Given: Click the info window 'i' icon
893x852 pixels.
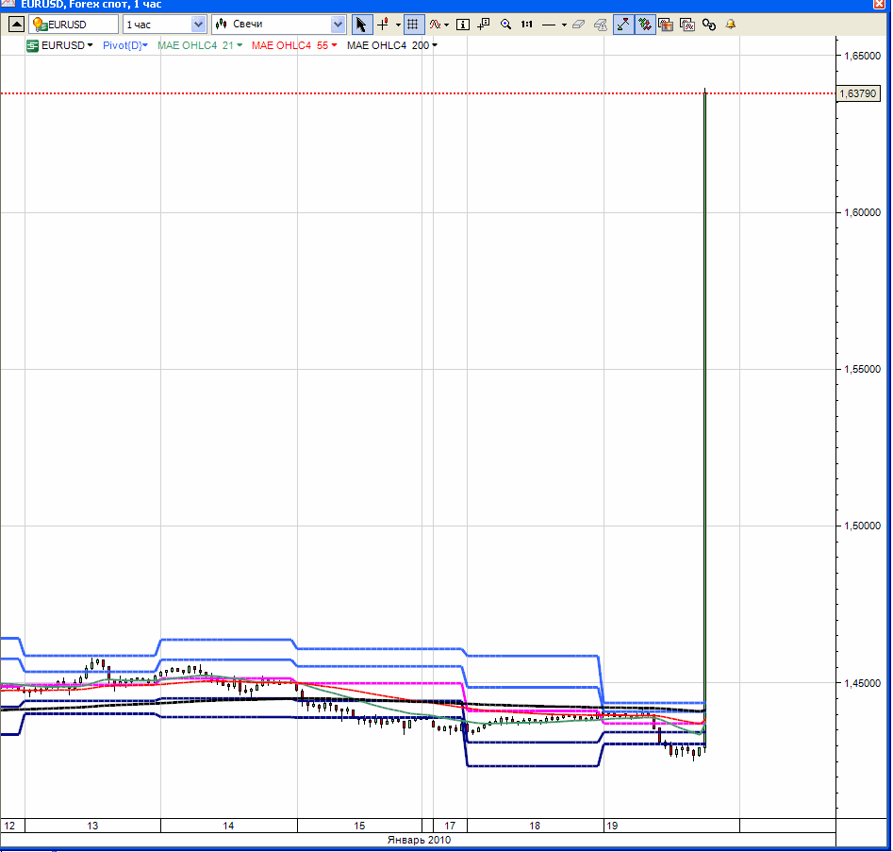Looking at the screenshot, I should tap(463, 25).
